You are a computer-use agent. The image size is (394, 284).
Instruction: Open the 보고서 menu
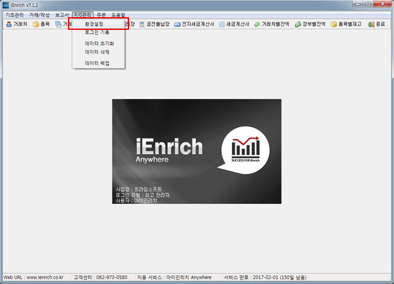click(62, 15)
